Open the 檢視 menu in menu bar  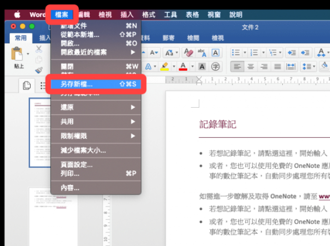[105, 15]
